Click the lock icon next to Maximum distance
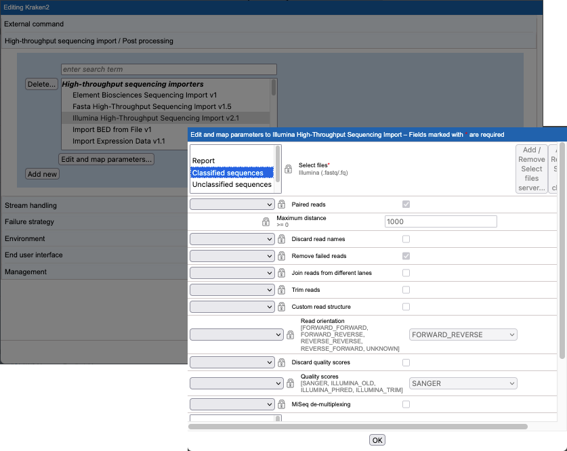The height and width of the screenshot is (451, 567). point(265,221)
